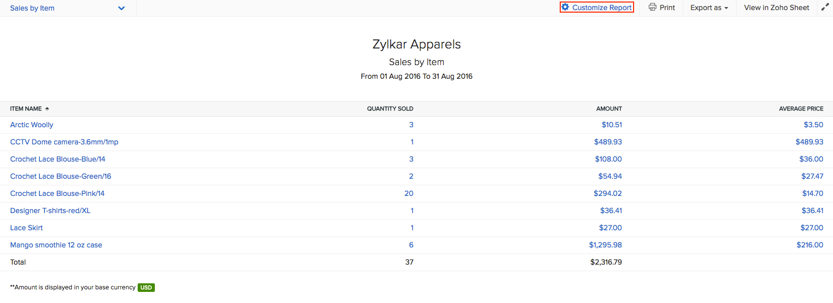Sort by Average Price column header

click(x=801, y=109)
